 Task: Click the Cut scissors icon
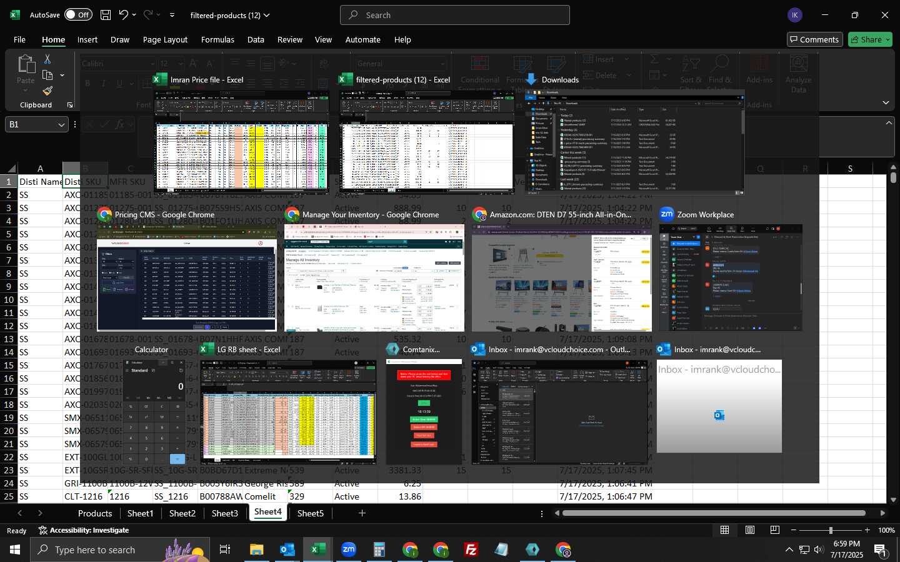click(x=47, y=59)
